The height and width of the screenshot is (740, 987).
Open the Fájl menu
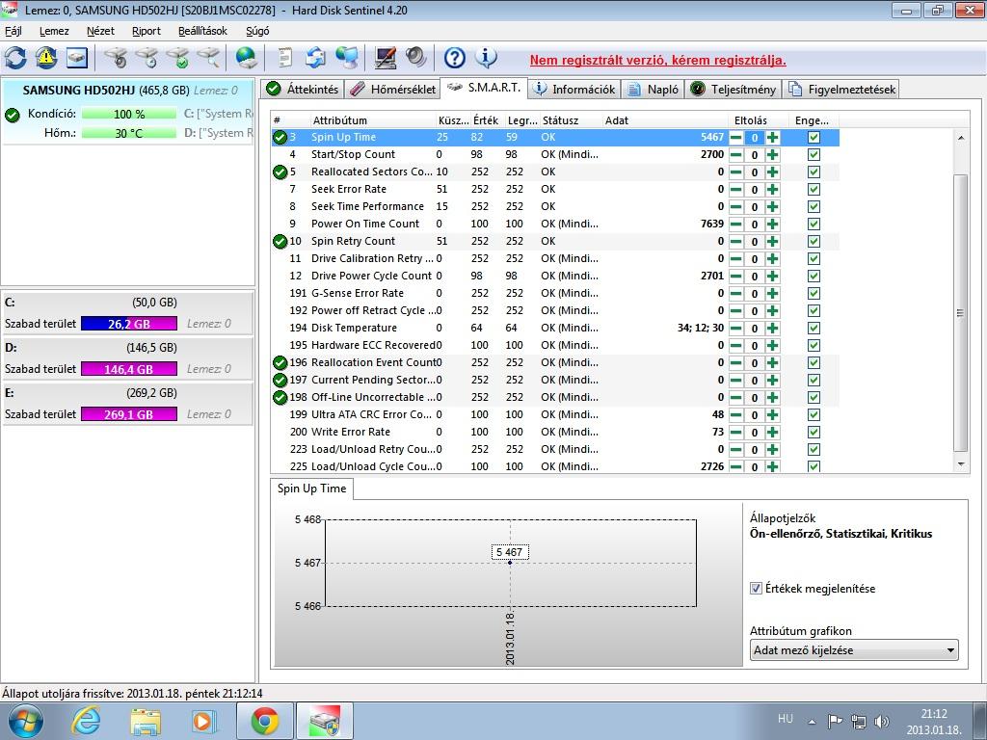[x=13, y=31]
